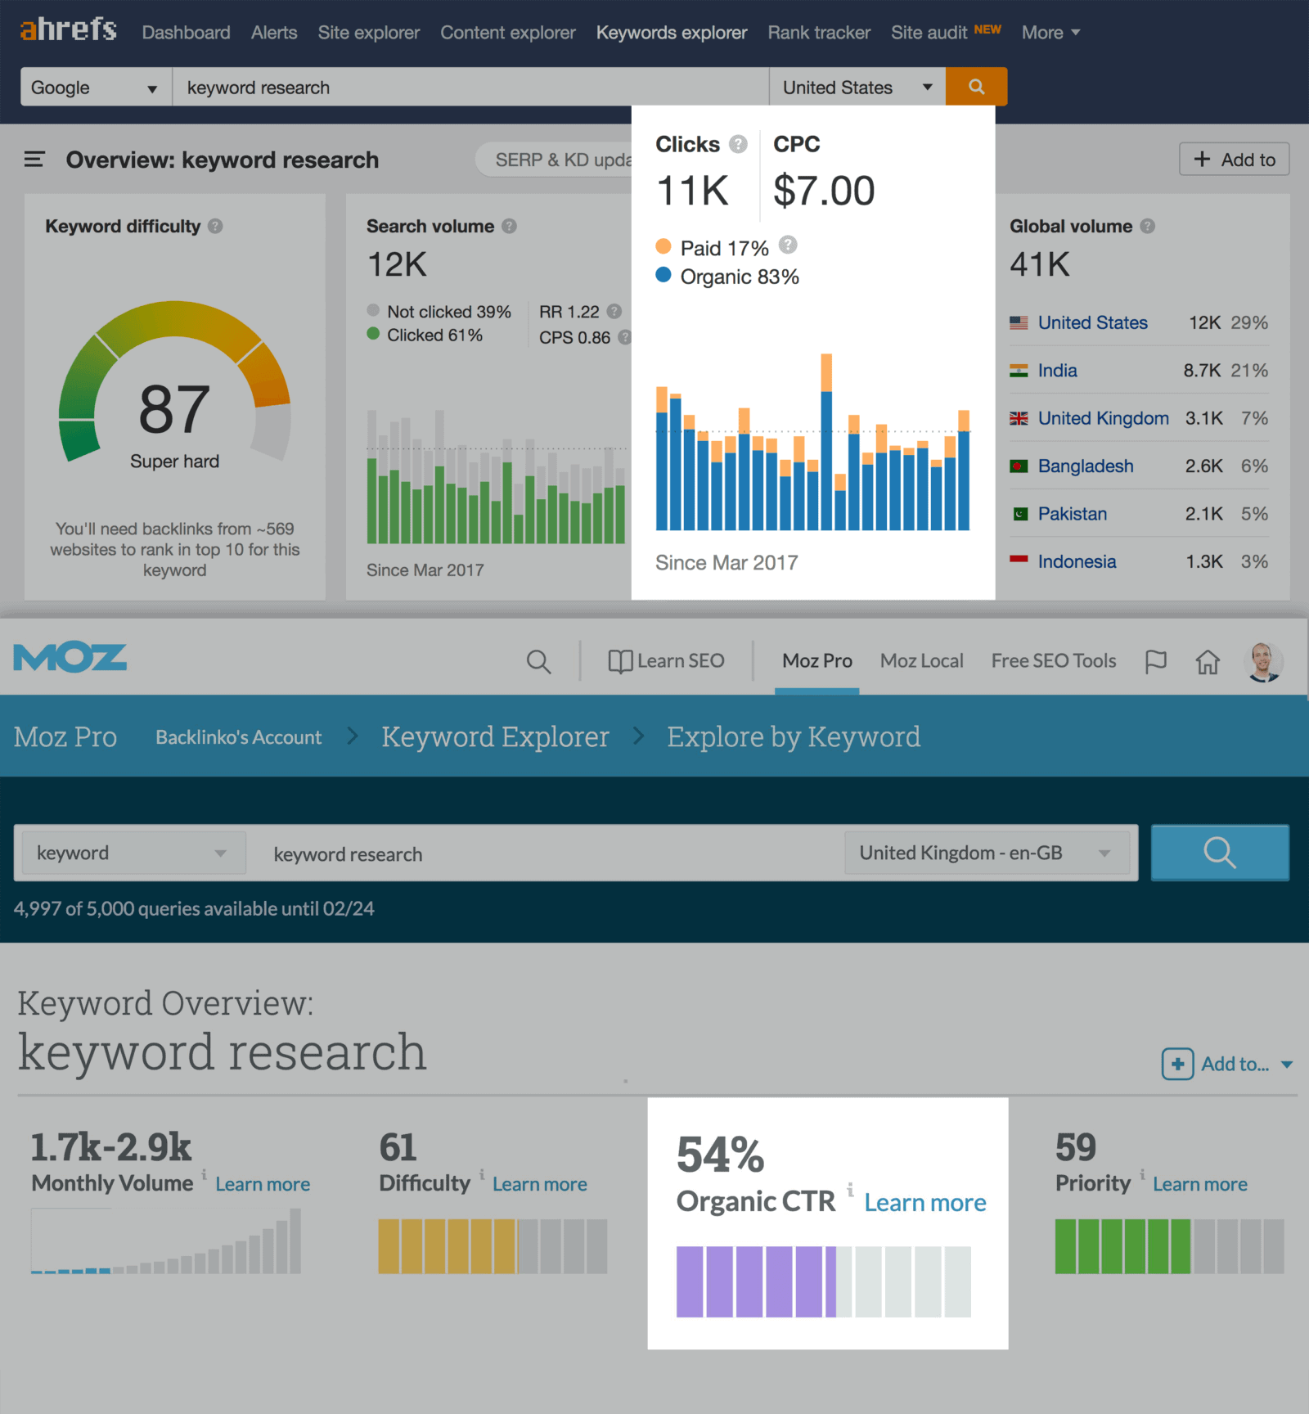Click the United Kingdom flag icon
This screenshot has height=1414, width=1309.
[x=1019, y=418]
